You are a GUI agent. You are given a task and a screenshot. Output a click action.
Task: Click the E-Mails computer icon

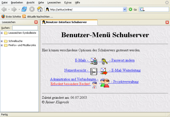(x=94, y=61)
